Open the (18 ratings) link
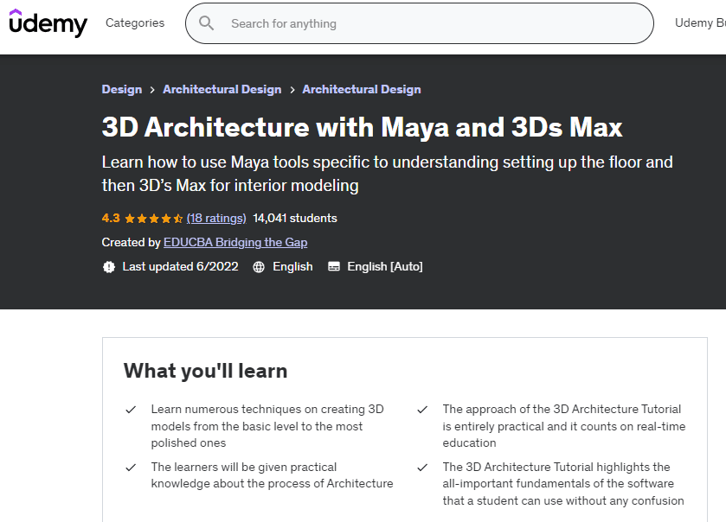The width and height of the screenshot is (726, 522). (216, 219)
